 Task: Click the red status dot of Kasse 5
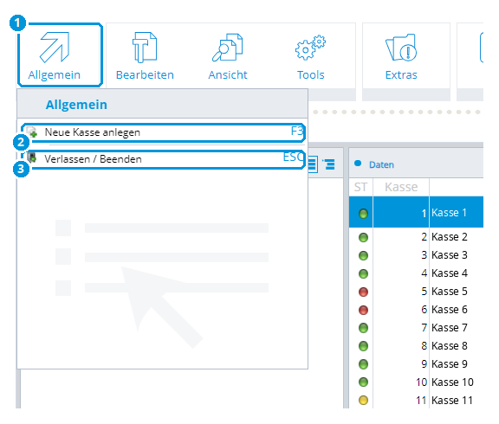[x=363, y=292]
